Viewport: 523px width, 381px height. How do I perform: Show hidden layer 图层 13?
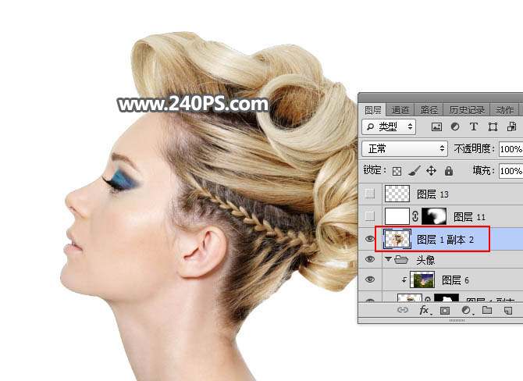coord(370,194)
